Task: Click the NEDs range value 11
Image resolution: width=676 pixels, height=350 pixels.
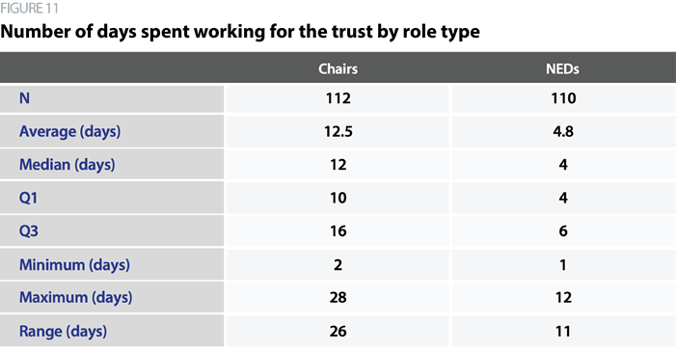Action: click(563, 331)
